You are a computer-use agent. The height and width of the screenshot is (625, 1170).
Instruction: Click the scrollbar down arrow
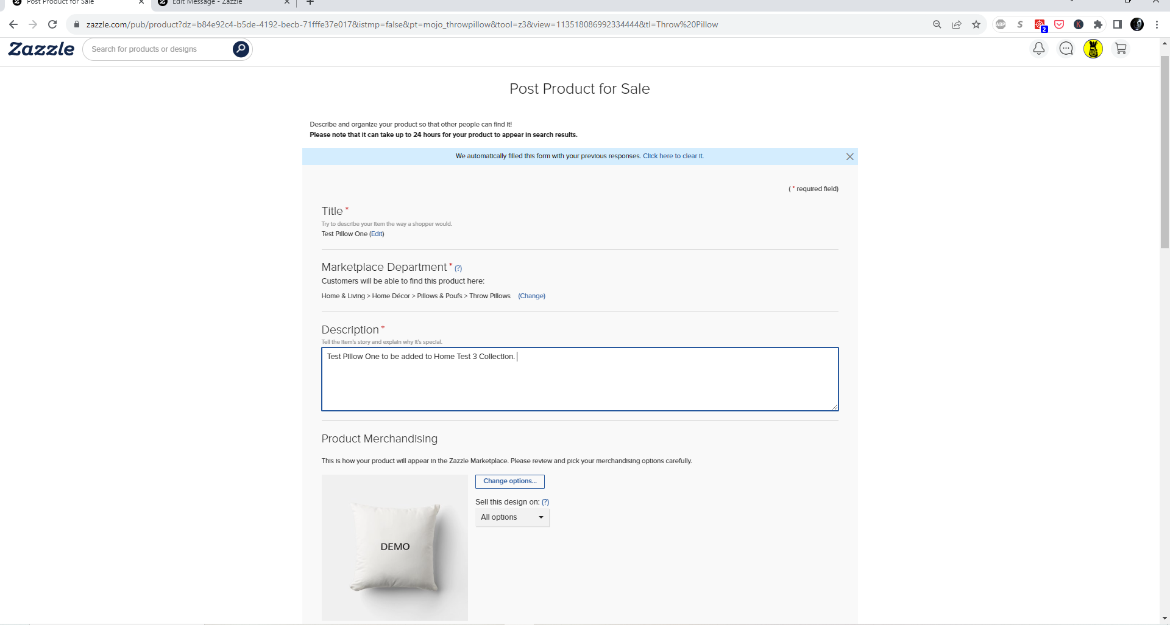point(1165,619)
